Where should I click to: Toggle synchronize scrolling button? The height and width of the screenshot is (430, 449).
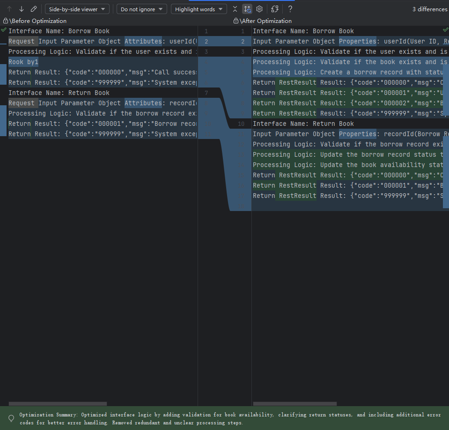[247, 9]
